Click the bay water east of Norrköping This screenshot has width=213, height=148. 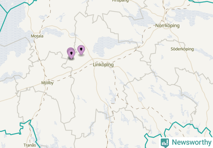[x=190, y=15]
